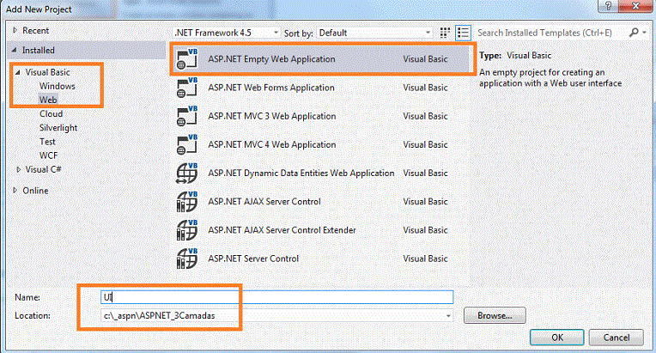Viewport: 656px width, 353px height.
Task: Click the Search Installed Templates box
Action: 551,33
